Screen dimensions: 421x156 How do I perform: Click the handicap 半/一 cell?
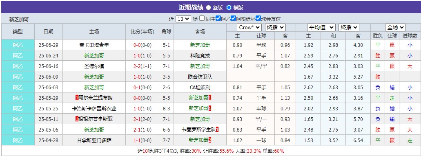pyautogui.click(x=261, y=119)
